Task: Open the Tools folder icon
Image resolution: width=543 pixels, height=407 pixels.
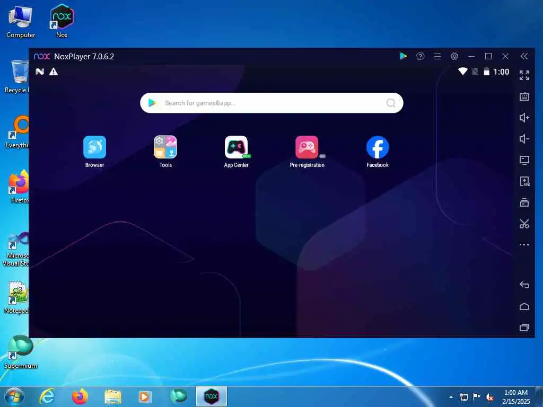Action: (165, 147)
